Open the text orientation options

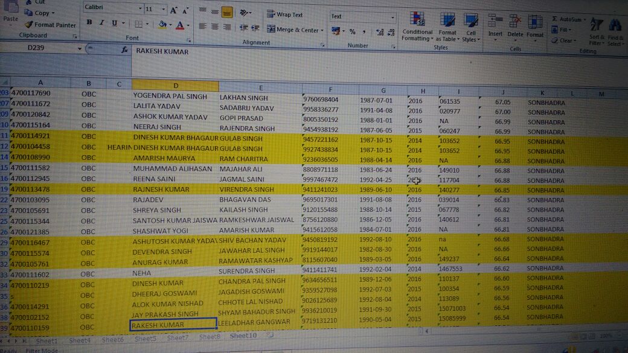coord(245,13)
